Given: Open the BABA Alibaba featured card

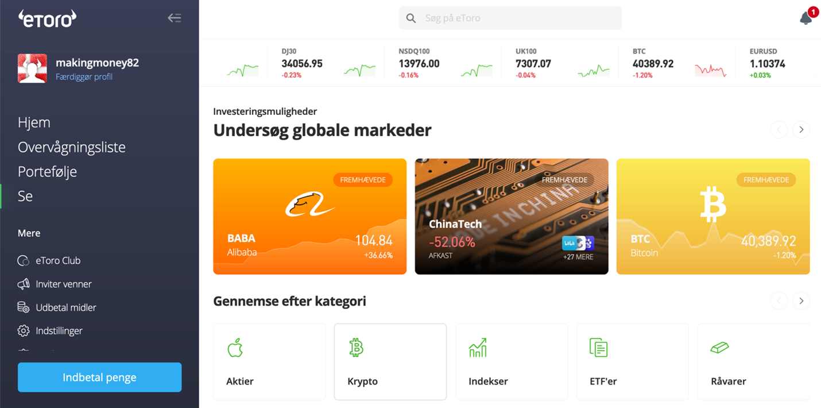Looking at the screenshot, I should tap(310, 217).
